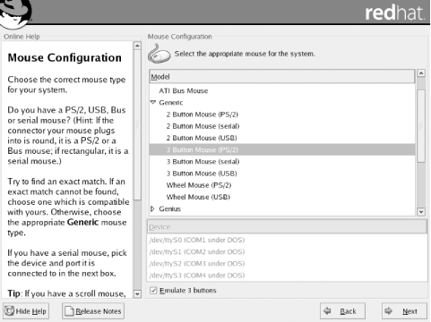Image resolution: width=431 pixels, height=322 pixels.
Task: Toggle Emulate 3 buttons checkbox
Action: point(153,290)
